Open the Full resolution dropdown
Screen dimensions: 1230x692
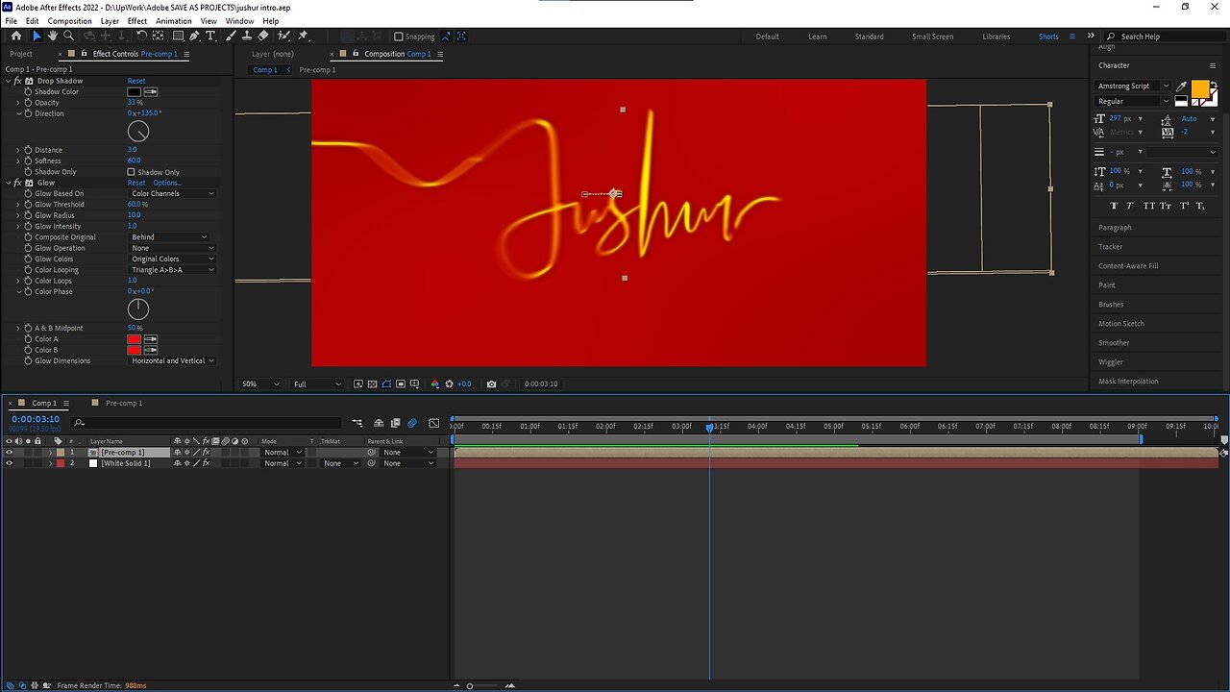point(317,383)
